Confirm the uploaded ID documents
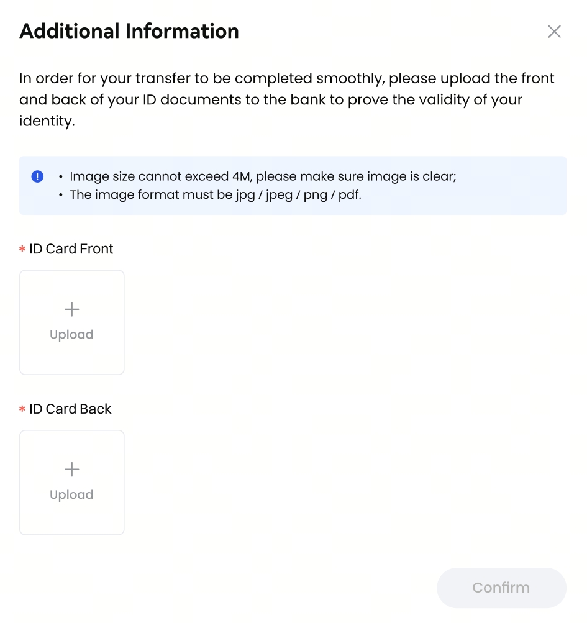The image size is (587, 623). click(x=501, y=588)
